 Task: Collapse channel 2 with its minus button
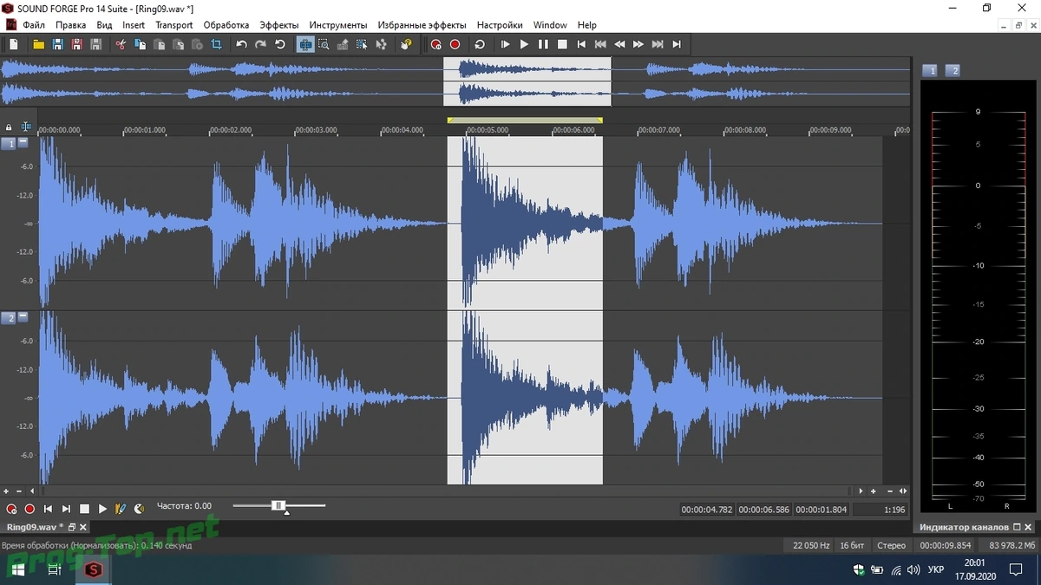(x=23, y=317)
